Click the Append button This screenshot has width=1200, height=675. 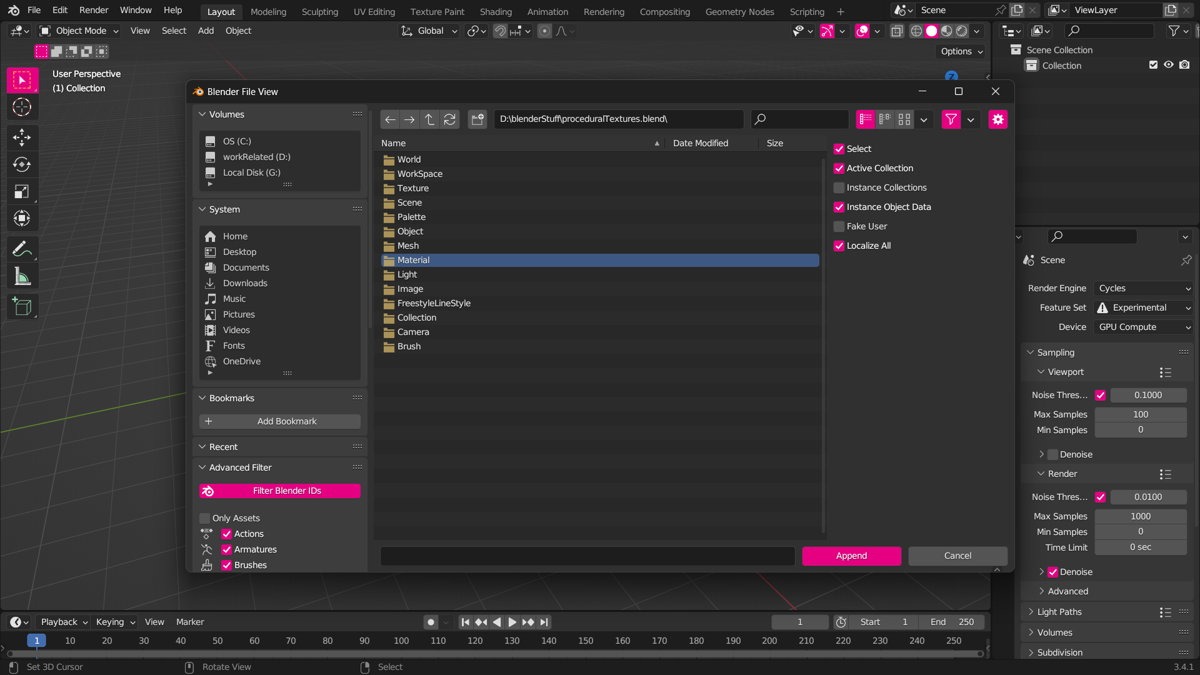click(851, 556)
